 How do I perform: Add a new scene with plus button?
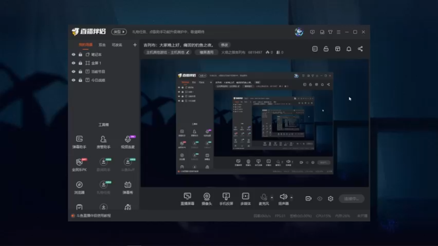[x=135, y=45]
